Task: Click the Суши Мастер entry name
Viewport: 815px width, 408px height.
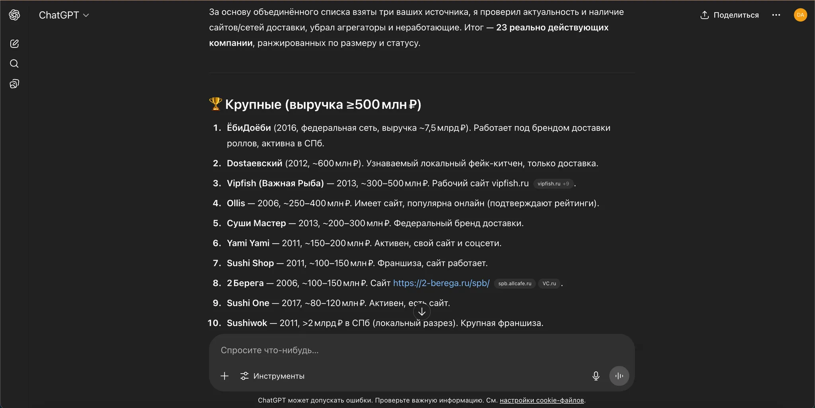Action: (256, 223)
